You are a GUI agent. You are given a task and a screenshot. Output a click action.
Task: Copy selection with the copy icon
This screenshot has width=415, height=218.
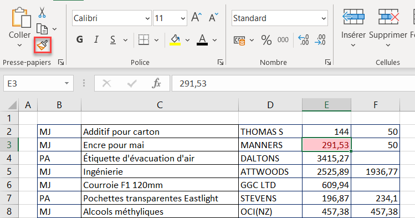42,29
